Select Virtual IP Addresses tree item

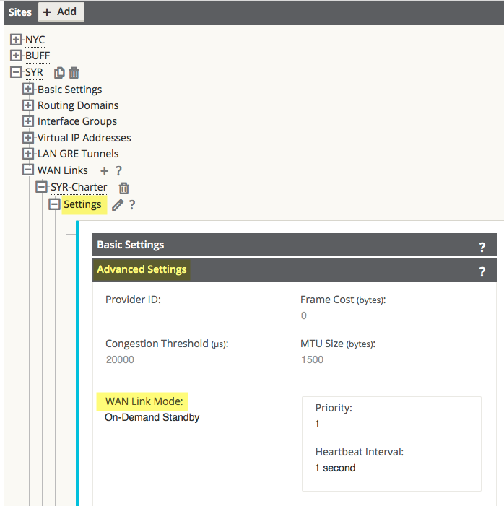84,138
